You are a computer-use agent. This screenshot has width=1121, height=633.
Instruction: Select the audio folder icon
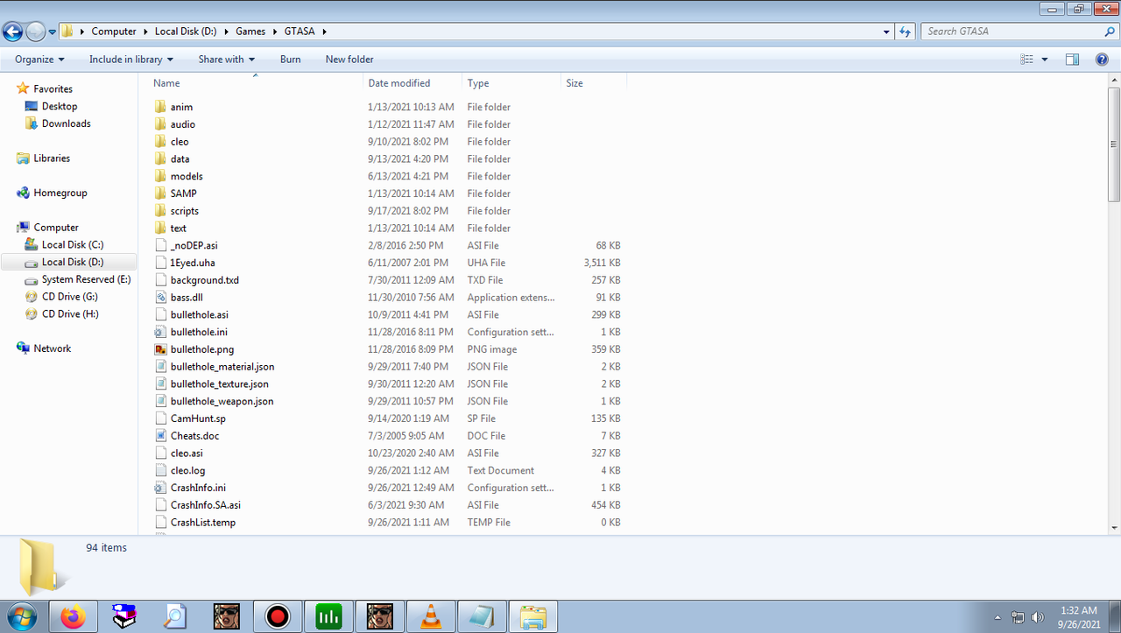coord(160,124)
